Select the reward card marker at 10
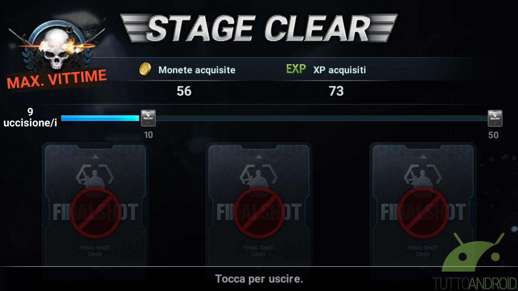 [x=148, y=118]
